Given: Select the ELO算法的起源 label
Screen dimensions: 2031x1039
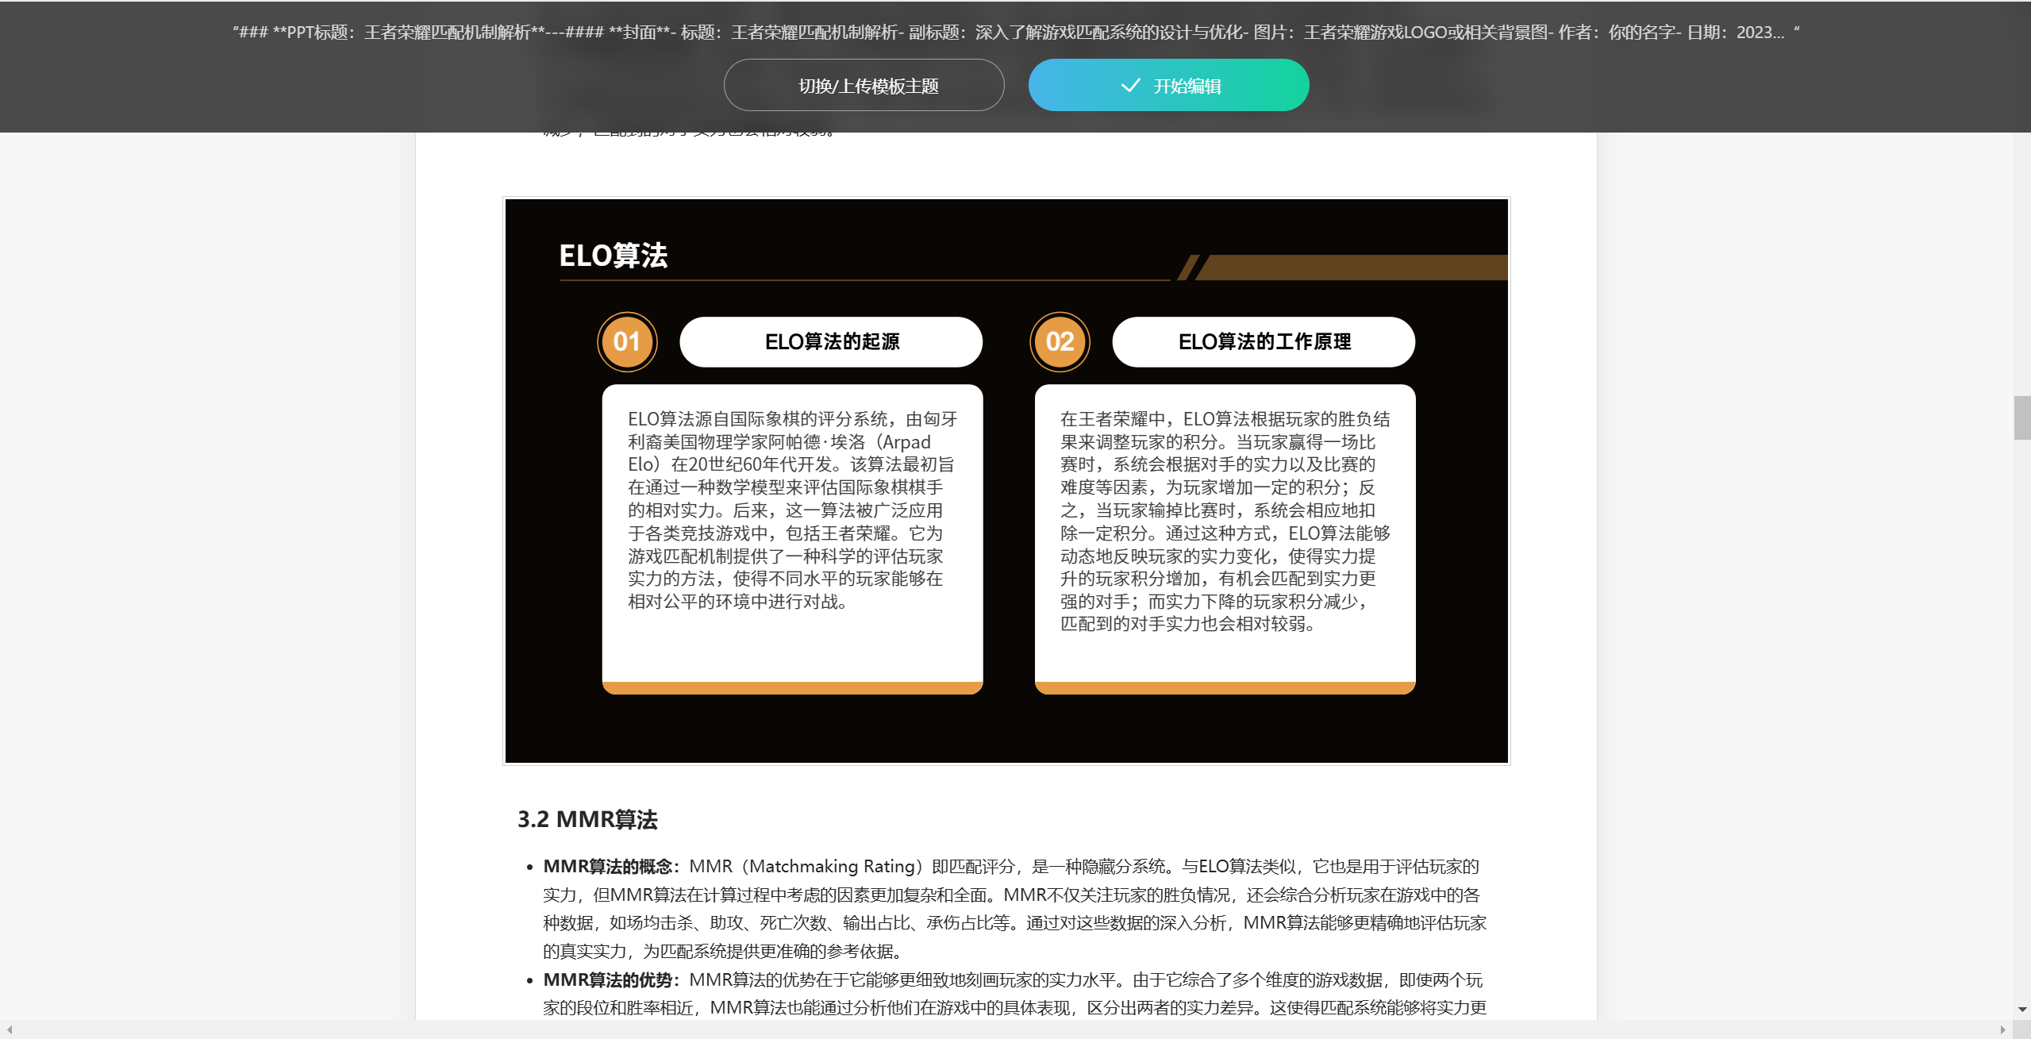Looking at the screenshot, I should [831, 342].
